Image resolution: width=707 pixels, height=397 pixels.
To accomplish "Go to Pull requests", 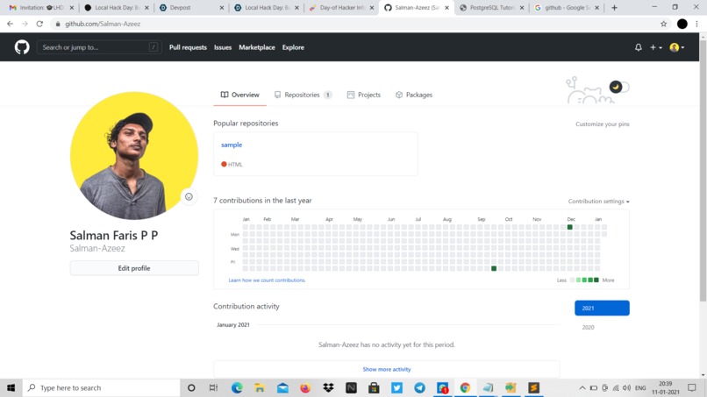I will tap(188, 47).
